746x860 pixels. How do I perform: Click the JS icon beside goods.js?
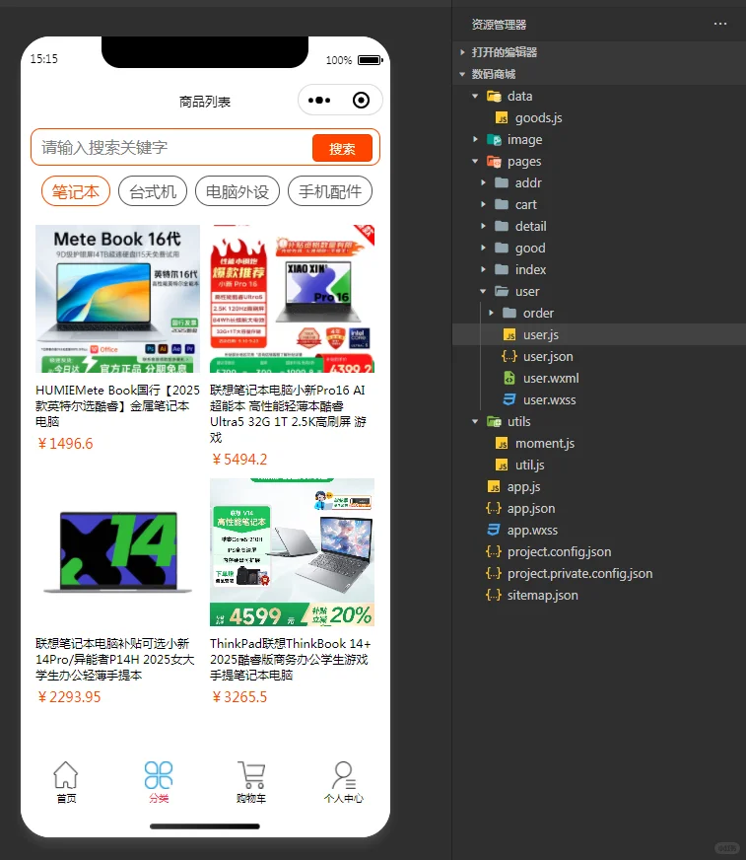(502, 118)
